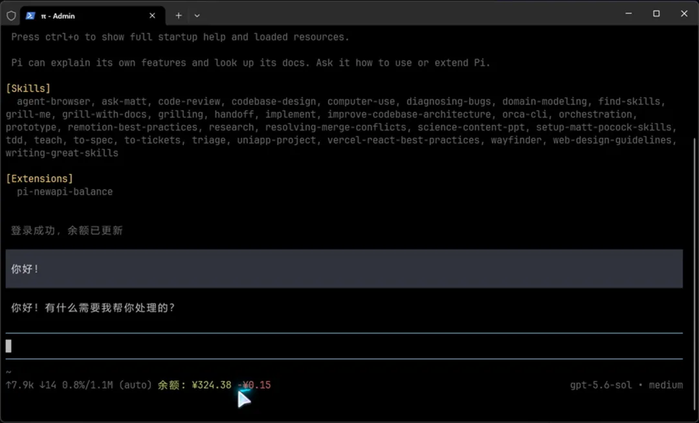Click the ask-matt skill name
The height and width of the screenshot is (423, 699).
[124, 101]
